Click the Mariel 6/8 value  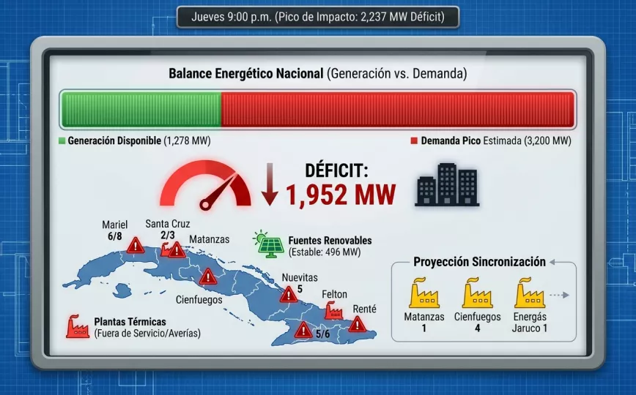115,236
